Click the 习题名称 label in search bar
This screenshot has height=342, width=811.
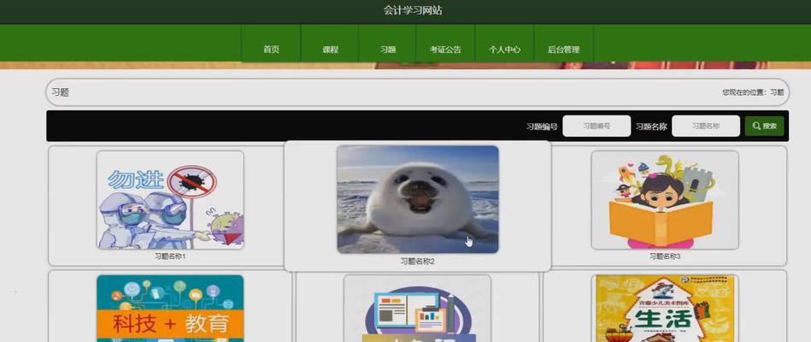[651, 127]
